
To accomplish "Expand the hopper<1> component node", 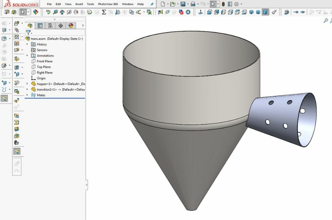I will pyautogui.click(x=27, y=84).
